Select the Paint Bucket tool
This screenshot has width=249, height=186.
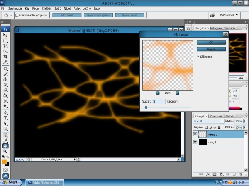coord(5,95)
